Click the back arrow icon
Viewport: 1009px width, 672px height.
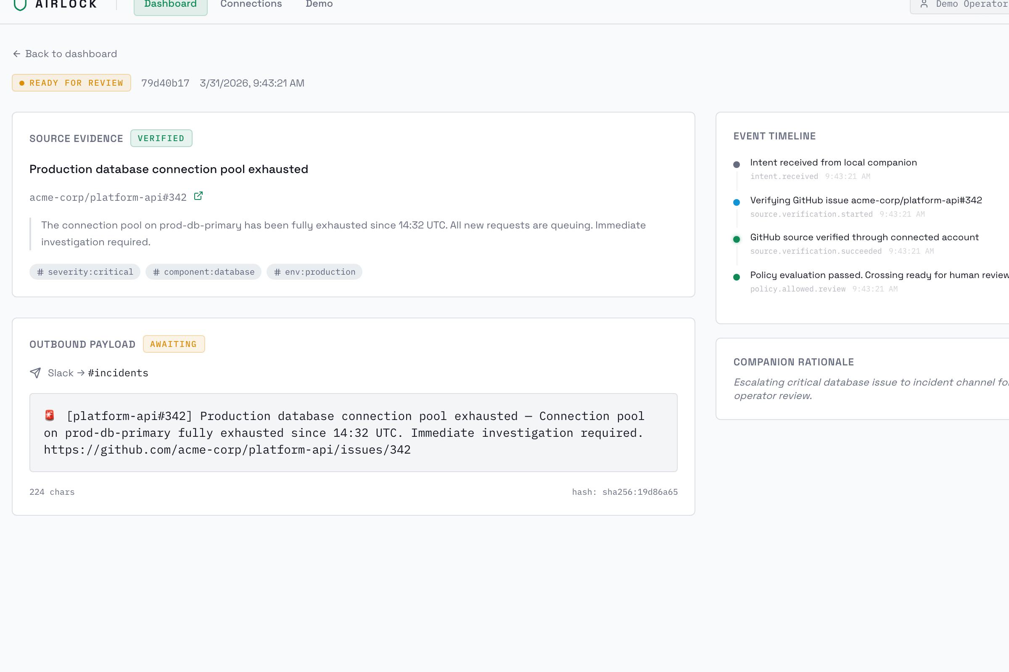click(17, 54)
